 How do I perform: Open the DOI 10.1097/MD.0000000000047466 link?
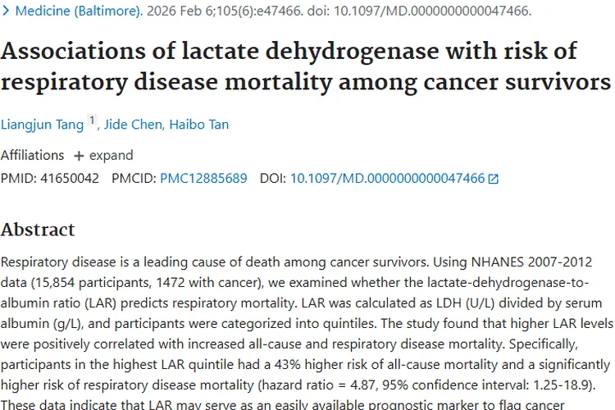[x=387, y=178]
